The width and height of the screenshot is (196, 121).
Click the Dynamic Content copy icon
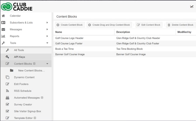[8, 77]
